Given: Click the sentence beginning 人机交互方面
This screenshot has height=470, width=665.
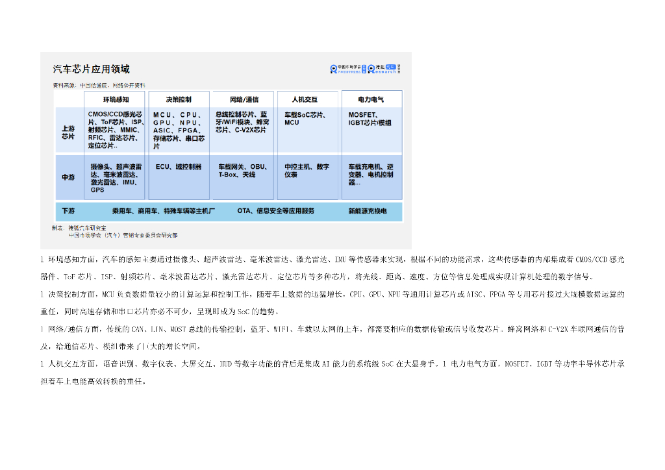Looking at the screenshot, I should point(240,364).
